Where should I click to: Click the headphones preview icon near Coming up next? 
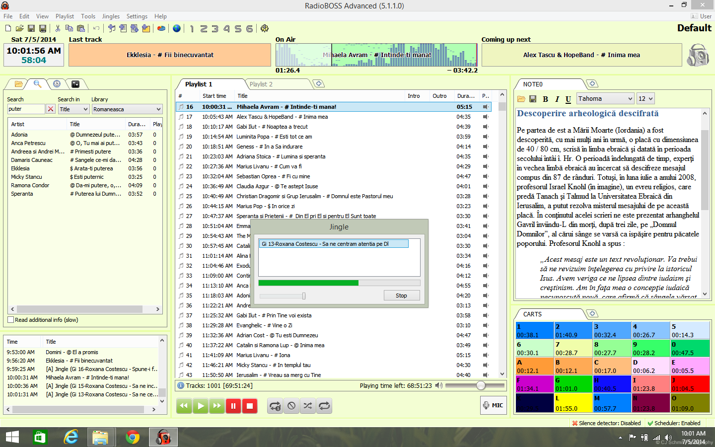[698, 55]
